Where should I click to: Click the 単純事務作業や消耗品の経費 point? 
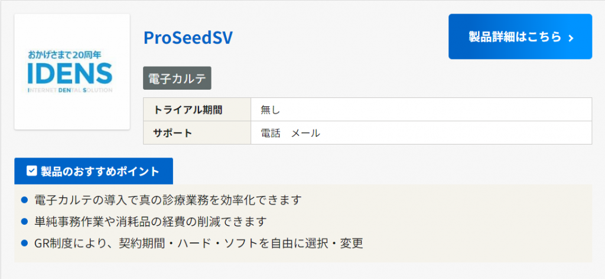(150, 222)
